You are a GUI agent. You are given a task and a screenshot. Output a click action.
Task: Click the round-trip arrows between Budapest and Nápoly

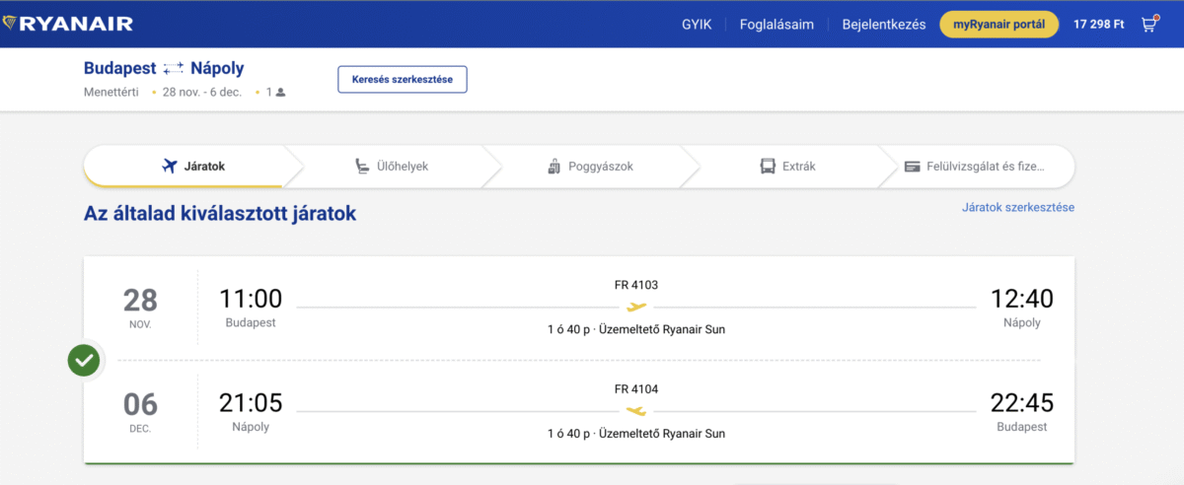[x=174, y=68]
